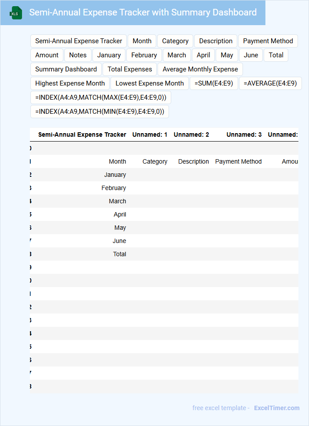Select the Total Expenses tag
Image resolution: width=309 pixels, height=426 pixels.
coord(130,69)
